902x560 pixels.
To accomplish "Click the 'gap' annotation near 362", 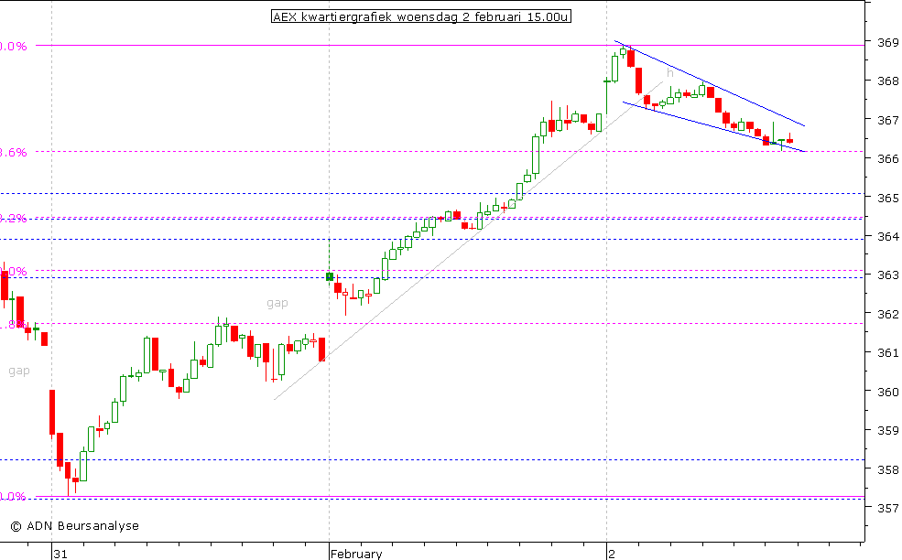I will tap(277, 303).
